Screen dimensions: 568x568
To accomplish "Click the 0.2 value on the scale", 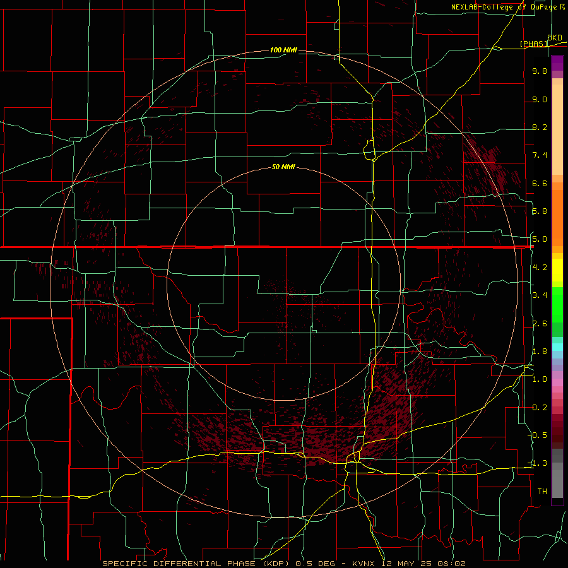I will 540,408.
